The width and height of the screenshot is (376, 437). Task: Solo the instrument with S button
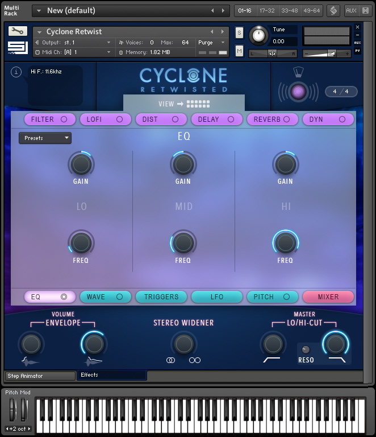coord(239,33)
